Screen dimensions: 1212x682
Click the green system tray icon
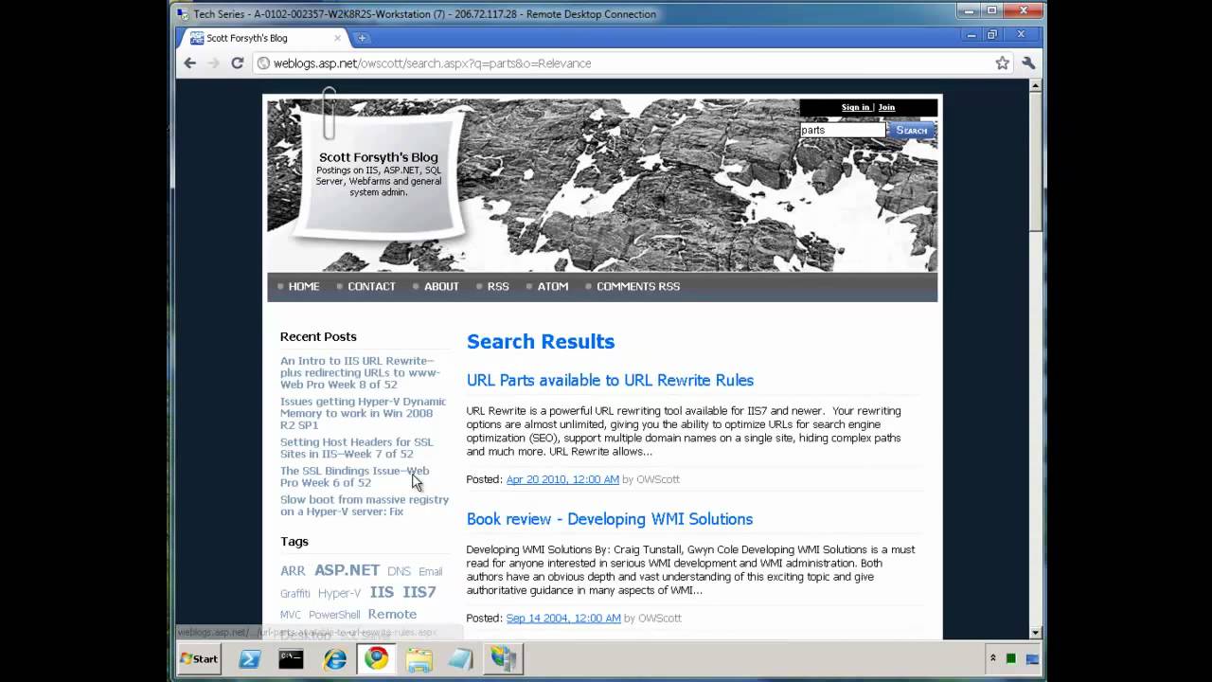pyautogui.click(x=1011, y=658)
